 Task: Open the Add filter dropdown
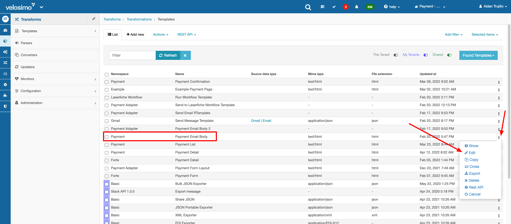coord(454,35)
